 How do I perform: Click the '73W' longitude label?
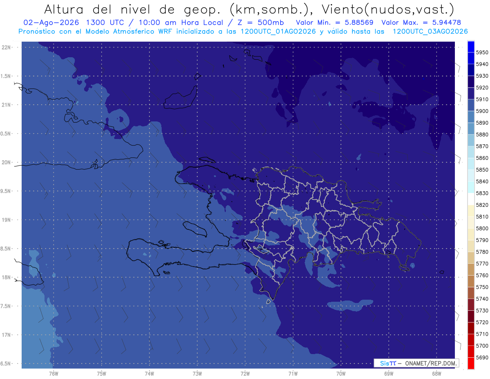197,373
